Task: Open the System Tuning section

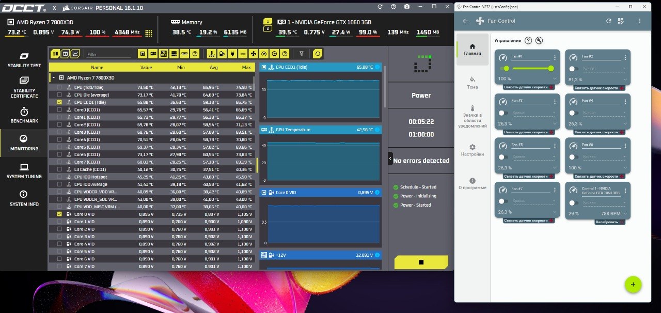Action: pyautogui.click(x=24, y=171)
